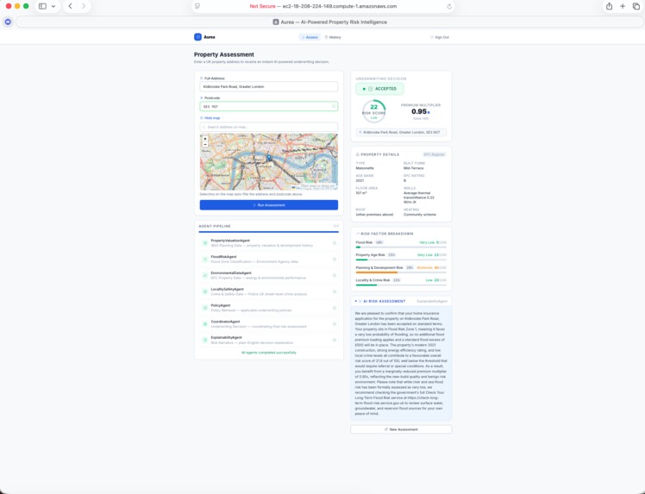This screenshot has height=494, width=645.
Task: Select the FloodRiskAgent row title
Action: tap(223, 257)
